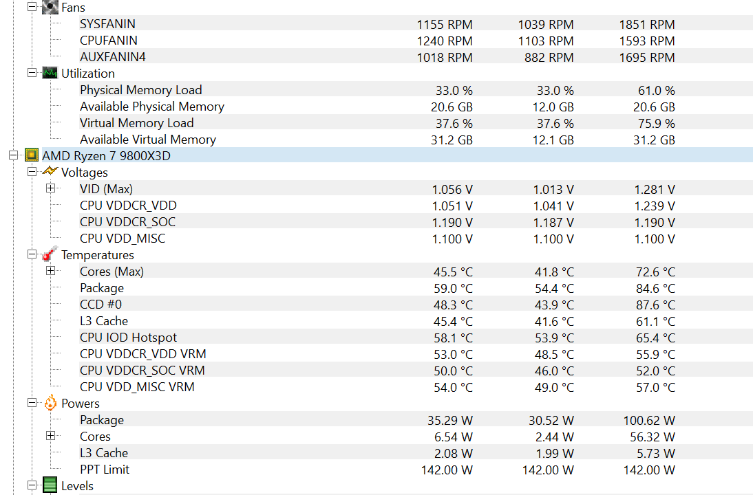The image size is (753, 495).
Task: Select the CPU VDD_MISC voltage row
Action: [x=416, y=239]
